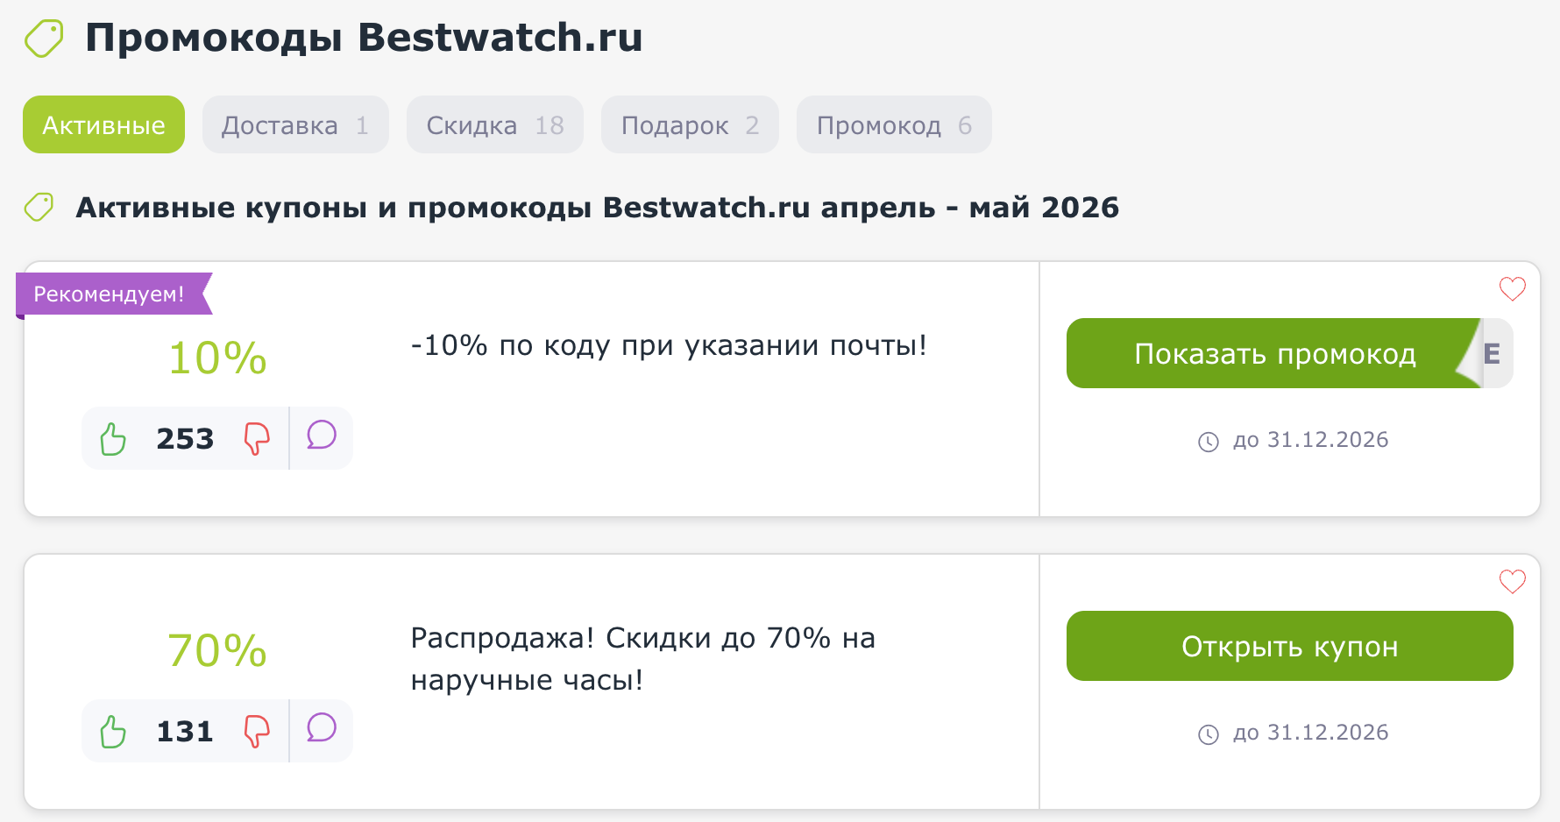Click the green tag icon beside the page title
1560x822 pixels.
tap(43, 38)
